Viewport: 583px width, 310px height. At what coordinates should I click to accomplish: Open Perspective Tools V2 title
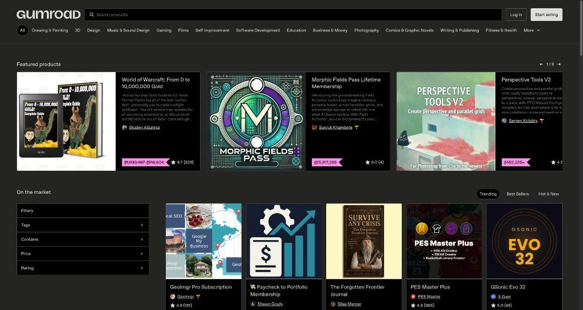pyautogui.click(x=526, y=79)
